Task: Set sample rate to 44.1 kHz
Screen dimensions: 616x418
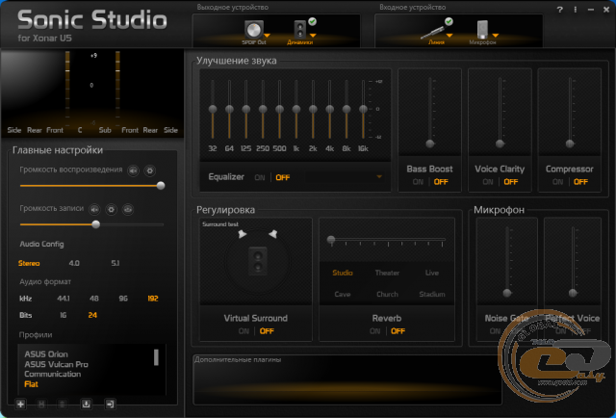Action: [64, 299]
